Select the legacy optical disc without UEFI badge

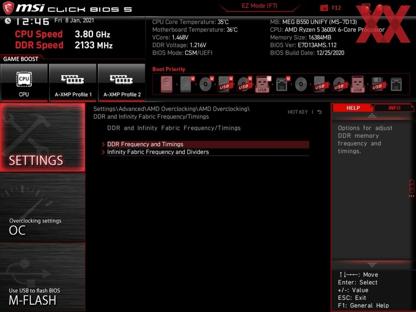point(301,84)
